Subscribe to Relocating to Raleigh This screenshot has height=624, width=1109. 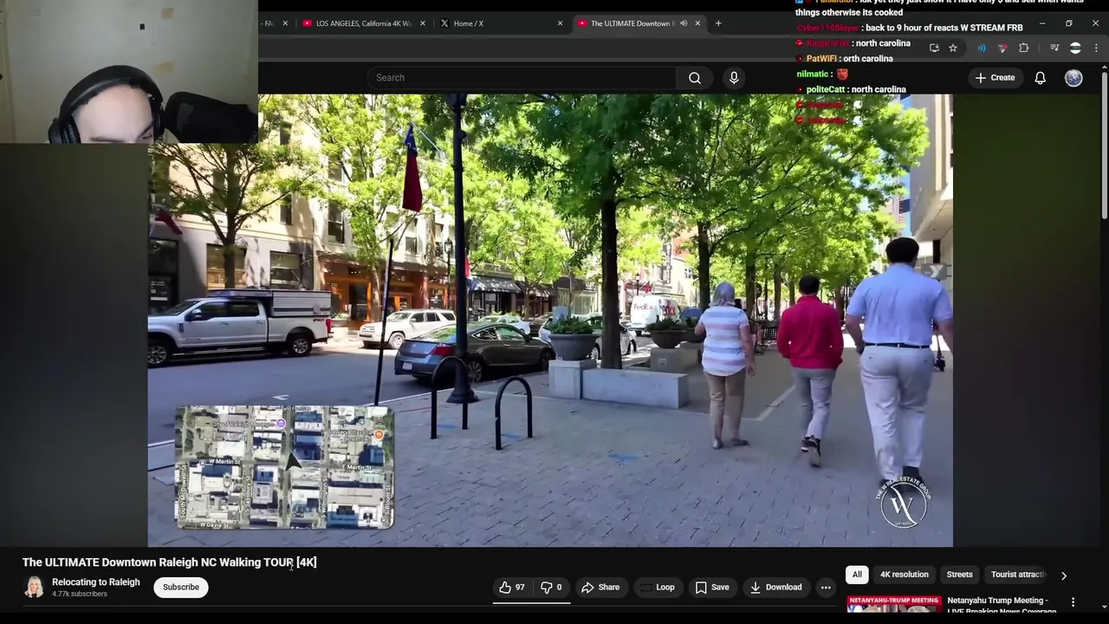(181, 588)
